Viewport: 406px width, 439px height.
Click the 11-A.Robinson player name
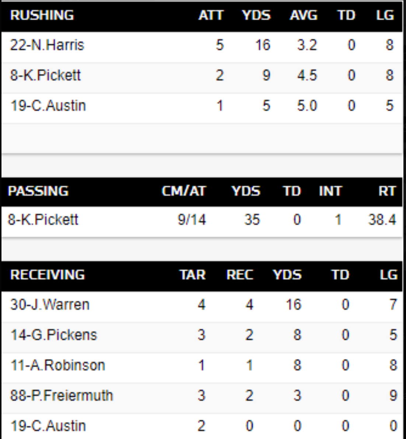(57, 365)
